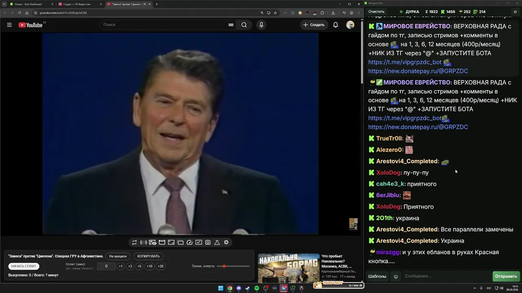
Task: Open Chrome tab search dropdown
Action: [x=4, y=4]
